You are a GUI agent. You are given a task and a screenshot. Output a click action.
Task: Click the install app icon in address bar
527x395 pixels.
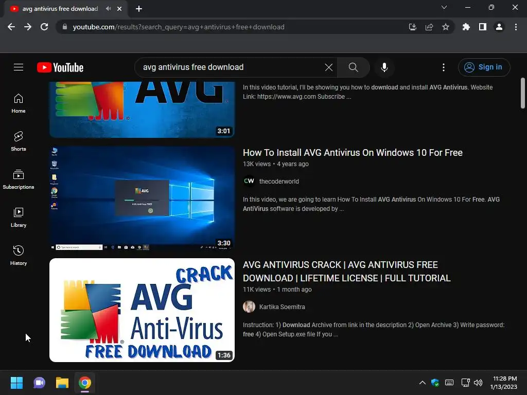(412, 27)
